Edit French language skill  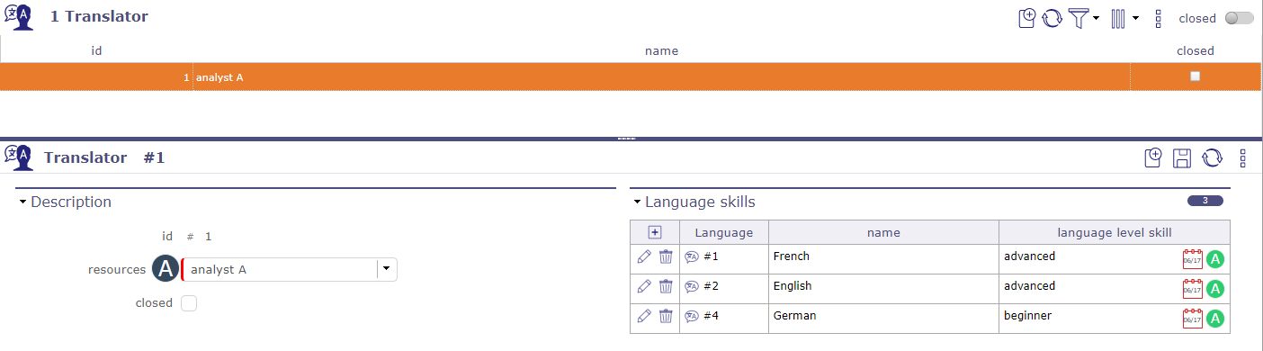[643, 256]
